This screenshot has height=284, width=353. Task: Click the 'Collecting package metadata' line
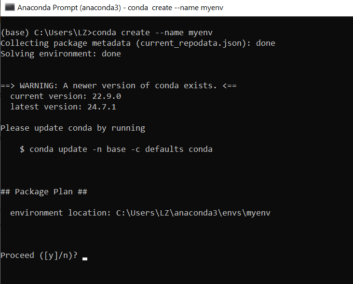138,43
